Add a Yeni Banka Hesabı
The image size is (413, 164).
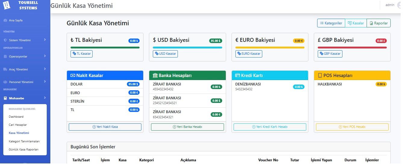pos(188,127)
